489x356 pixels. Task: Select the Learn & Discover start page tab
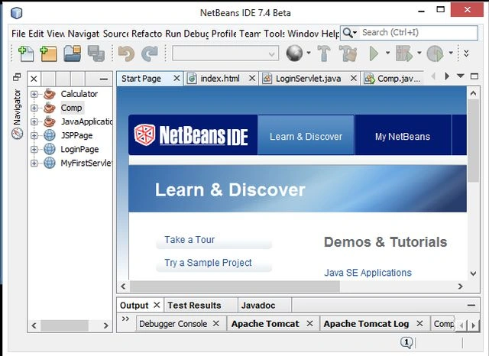(306, 137)
